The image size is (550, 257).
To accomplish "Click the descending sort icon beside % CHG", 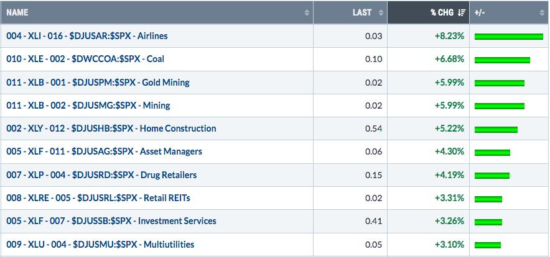I will pos(462,12).
